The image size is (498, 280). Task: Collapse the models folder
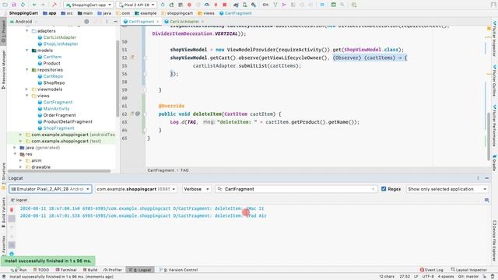click(27, 50)
